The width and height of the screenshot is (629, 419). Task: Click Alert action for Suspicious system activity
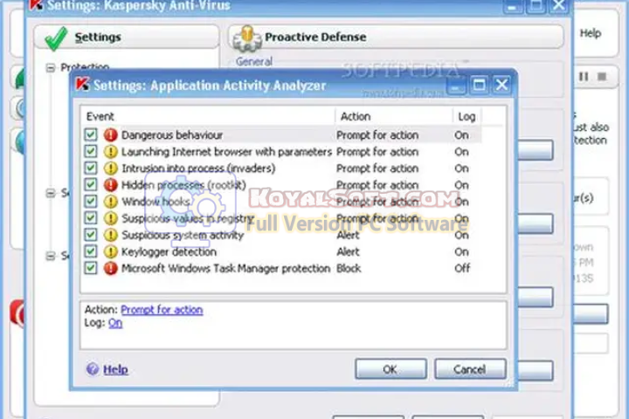coord(348,235)
